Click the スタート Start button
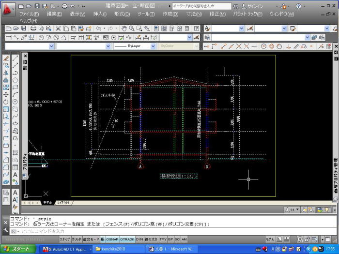 click(18, 249)
